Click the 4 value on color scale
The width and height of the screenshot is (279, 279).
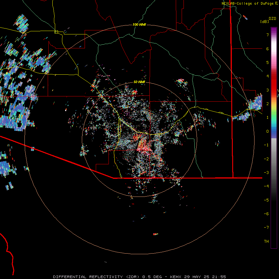[x=268, y=76]
